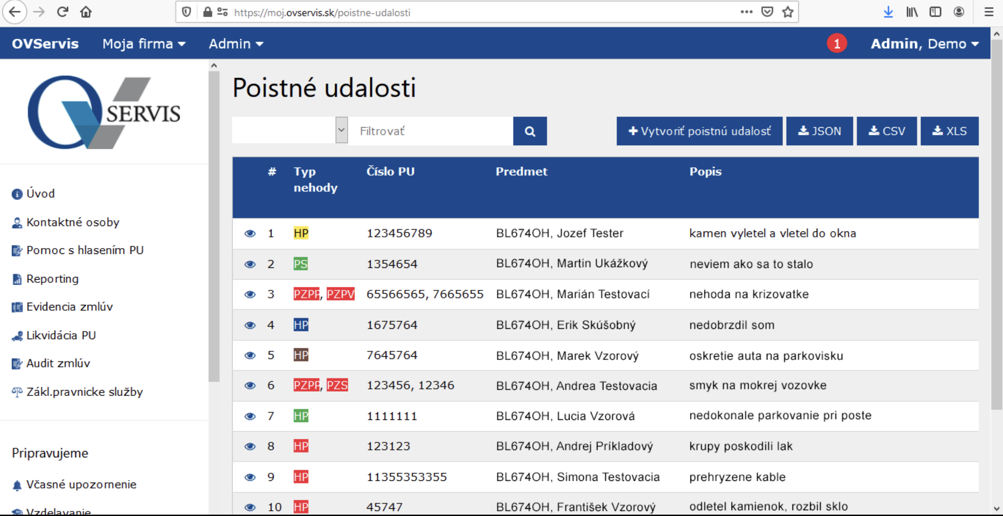Open the Firefox account icon
Image resolution: width=1003 pixels, height=516 pixels.
959,12
